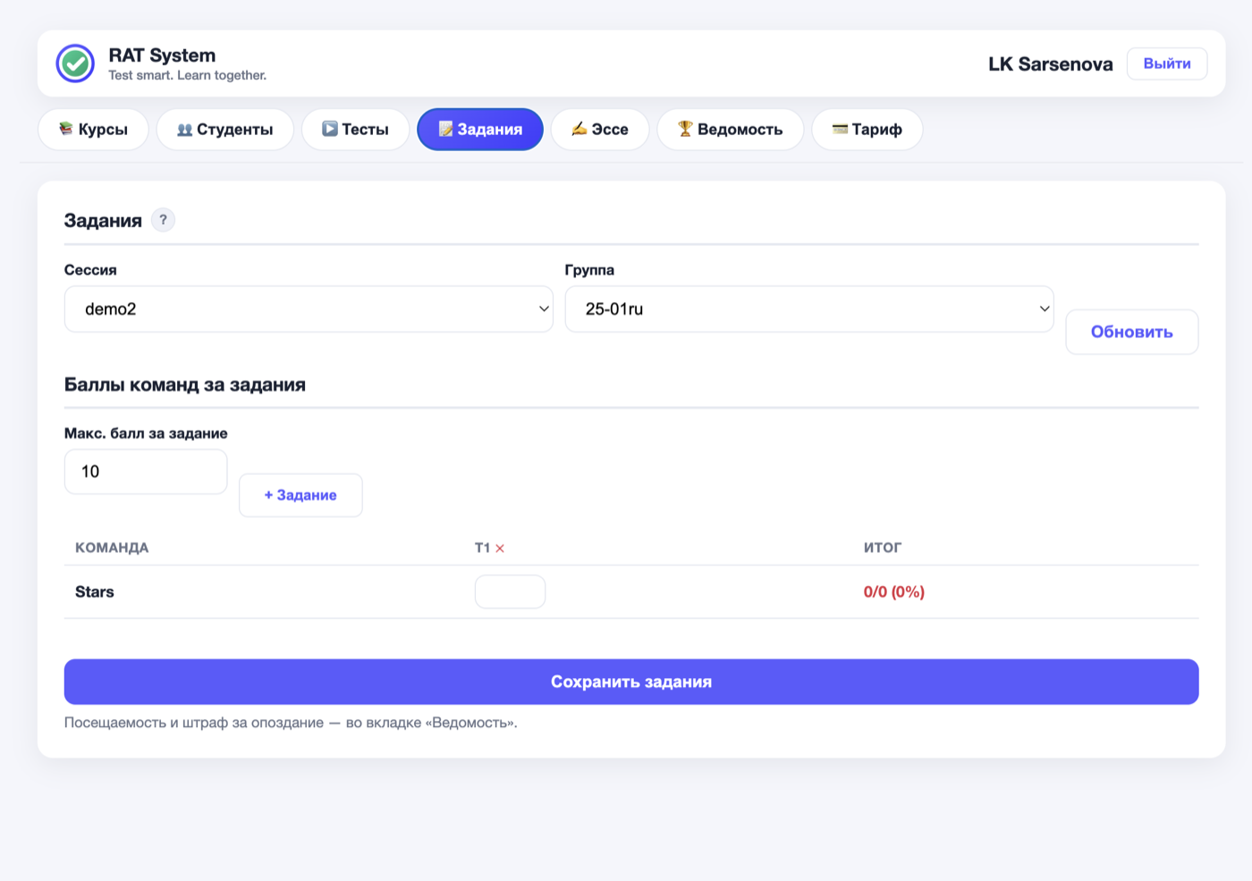Open the Эссе tab
This screenshot has width=1252, height=881.
pyautogui.click(x=600, y=130)
